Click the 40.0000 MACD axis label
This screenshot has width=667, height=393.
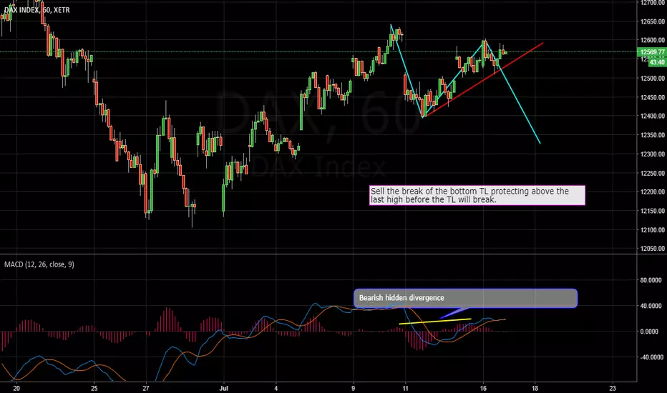click(651, 306)
